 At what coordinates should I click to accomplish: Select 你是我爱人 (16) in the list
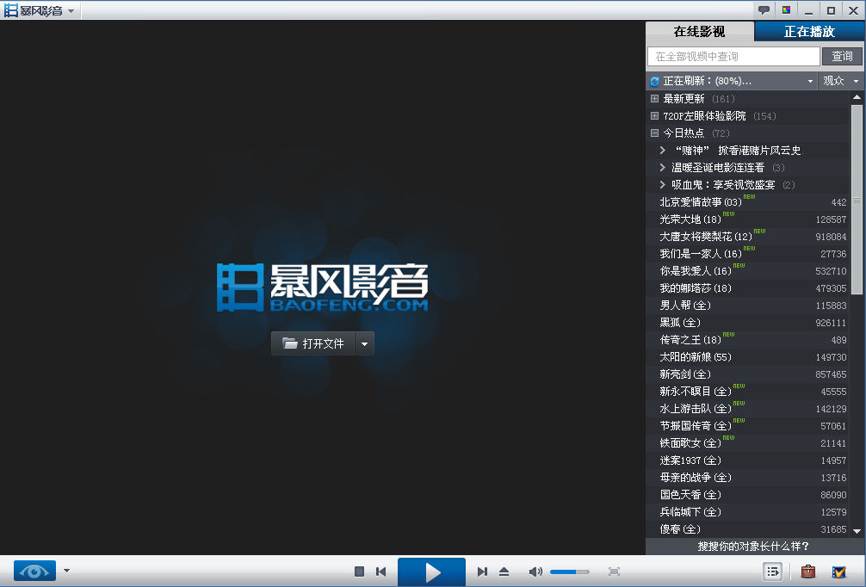point(748,270)
